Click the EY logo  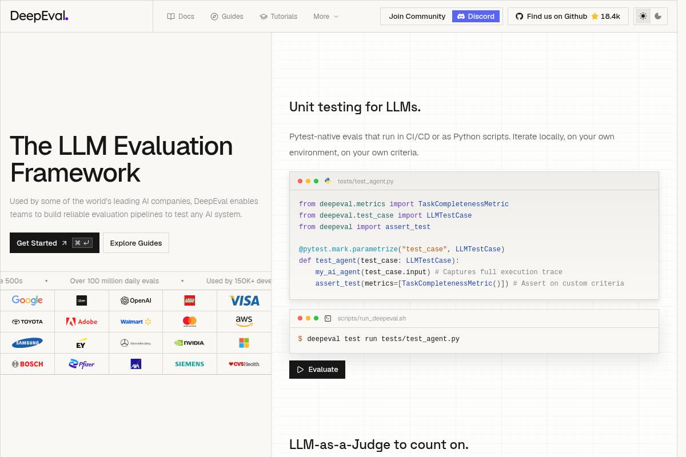pos(81,343)
